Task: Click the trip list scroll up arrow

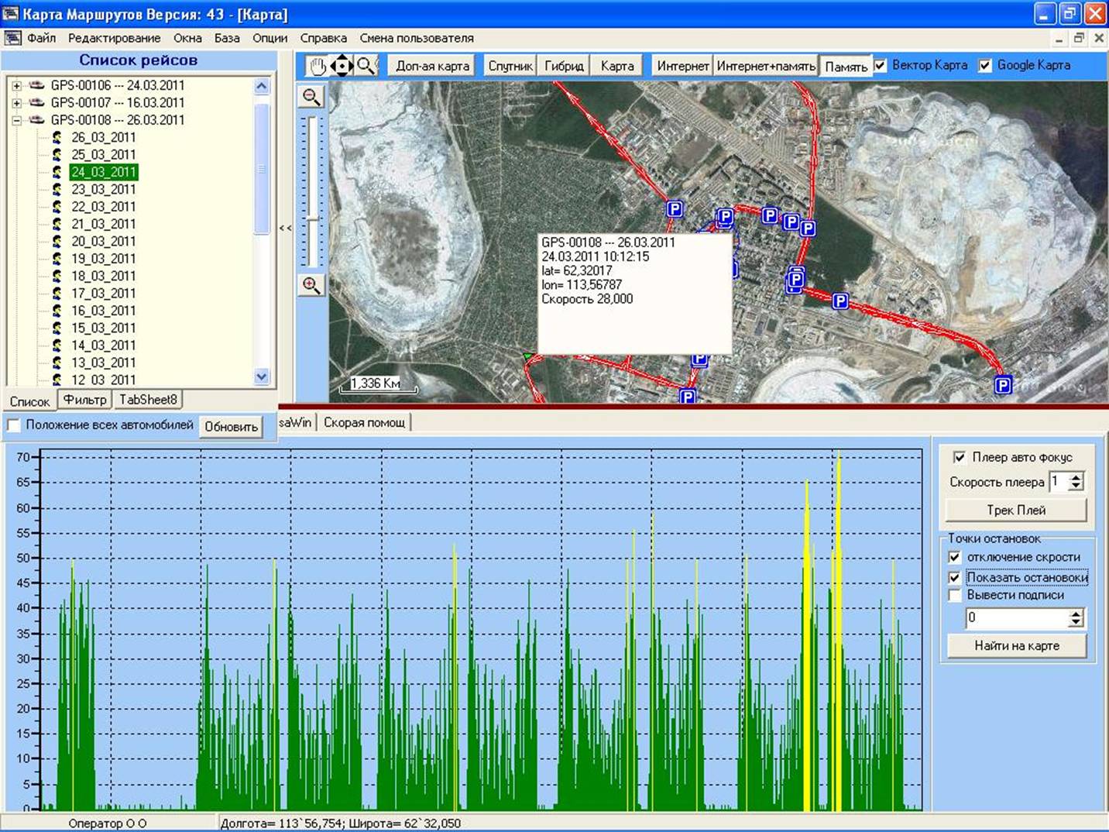Action: click(x=262, y=86)
